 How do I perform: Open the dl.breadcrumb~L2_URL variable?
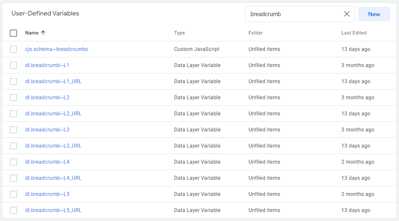(53, 113)
